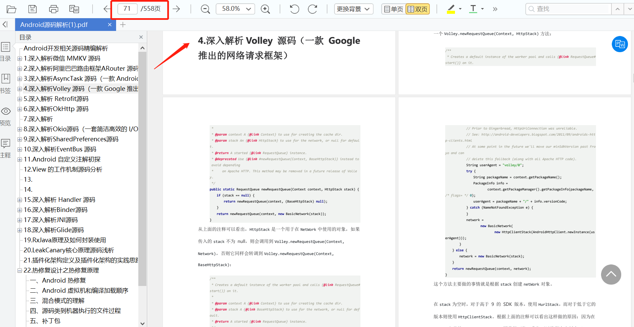Click the page number input field
The width and height of the screenshot is (634, 327).
pos(127,9)
